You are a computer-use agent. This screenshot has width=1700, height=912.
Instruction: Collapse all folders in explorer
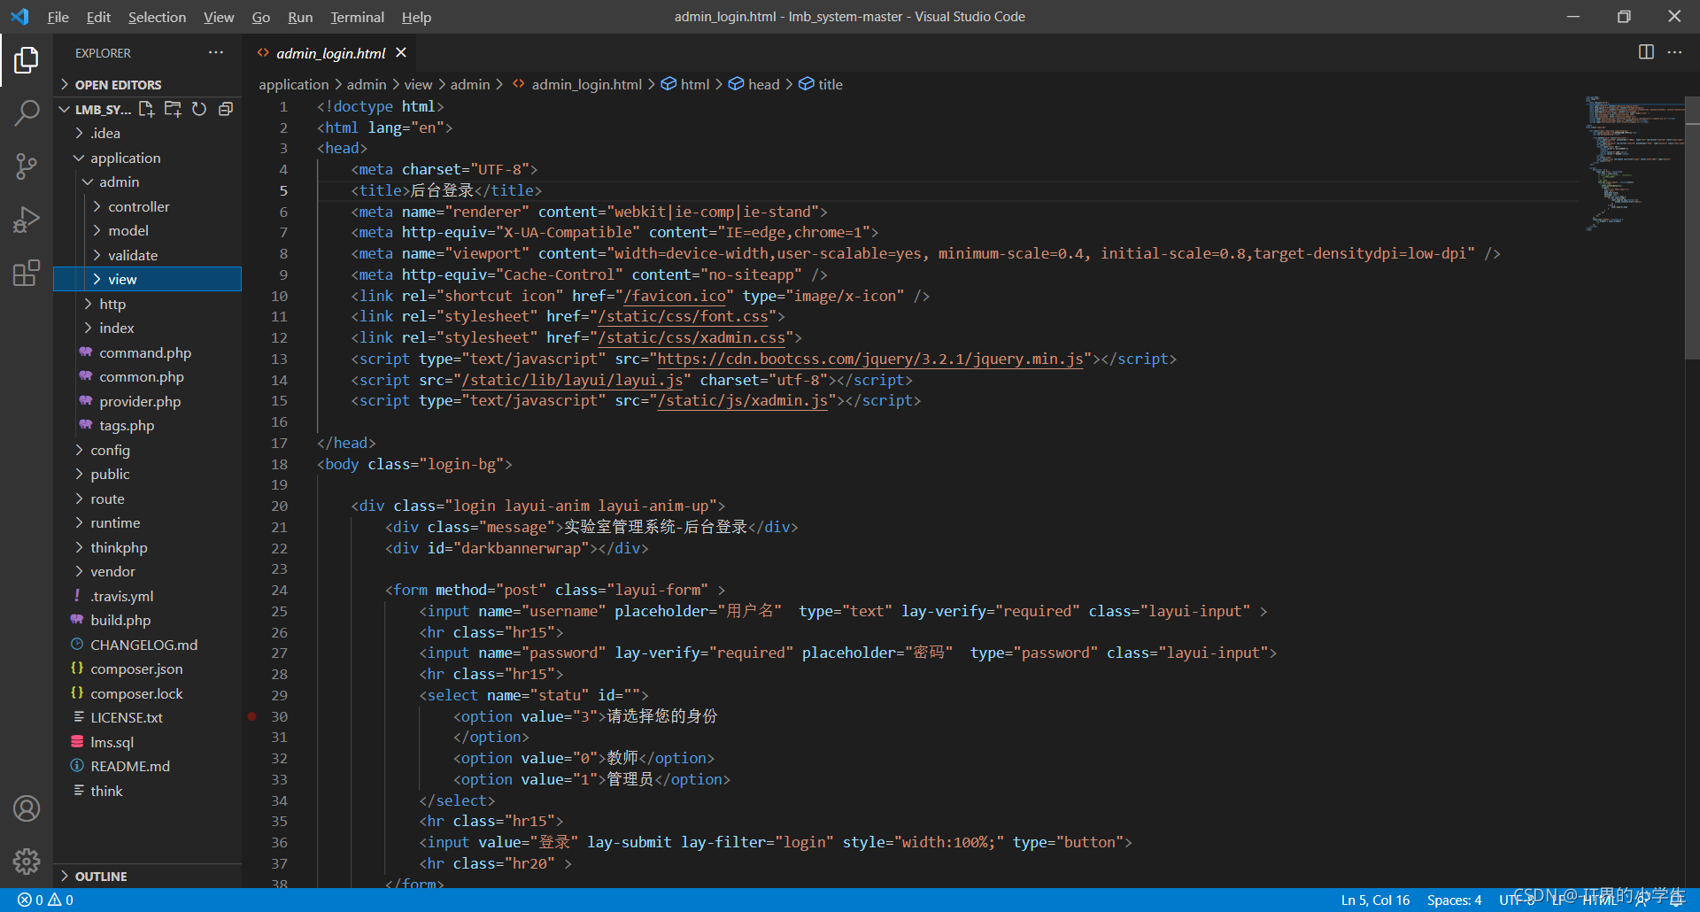(226, 109)
